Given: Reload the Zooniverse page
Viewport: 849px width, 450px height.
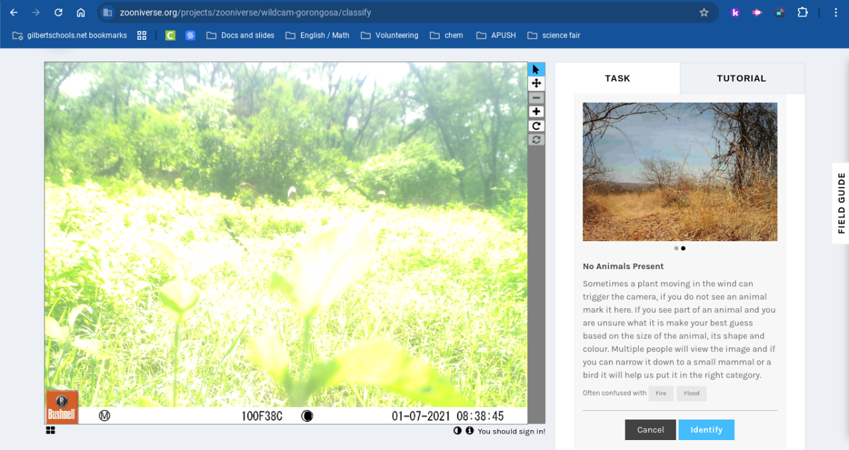Looking at the screenshot, I should pyautogui.click(x=58, y=13).
